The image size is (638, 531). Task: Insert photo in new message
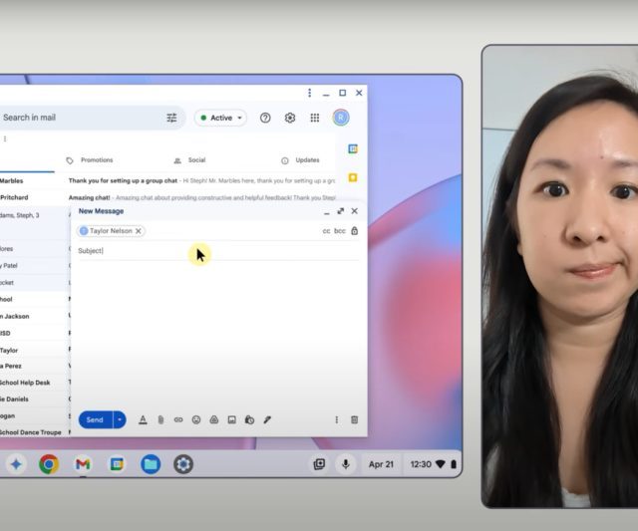232,420
